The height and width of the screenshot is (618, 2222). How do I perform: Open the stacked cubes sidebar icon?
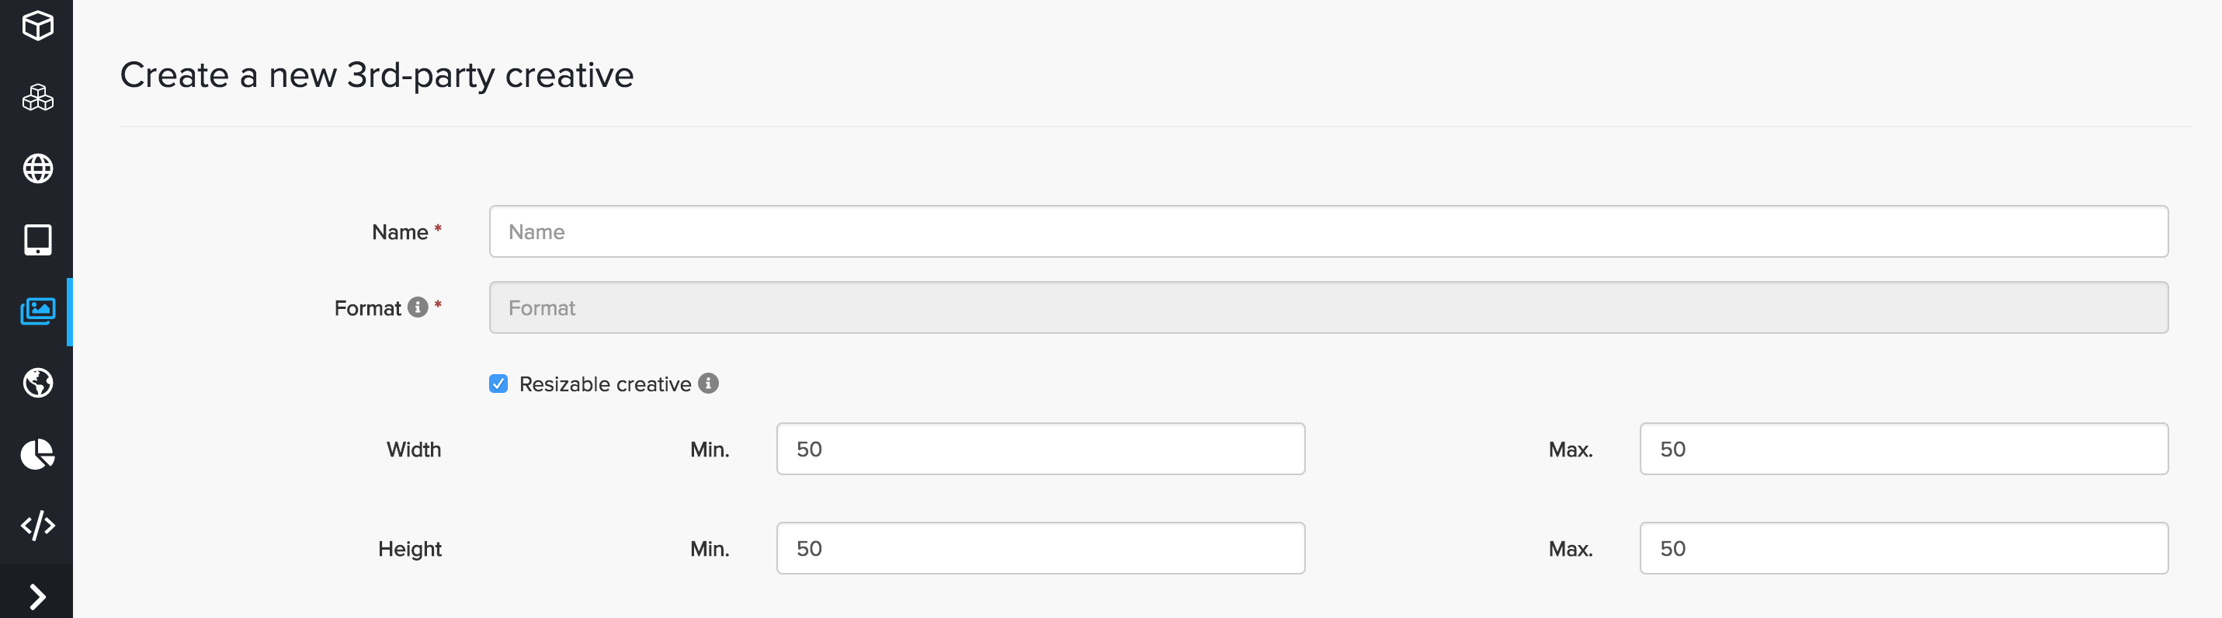37,98
